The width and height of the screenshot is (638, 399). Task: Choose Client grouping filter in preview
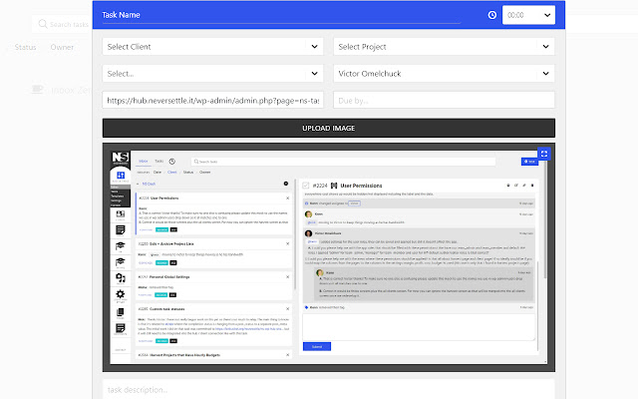(172, 173)
